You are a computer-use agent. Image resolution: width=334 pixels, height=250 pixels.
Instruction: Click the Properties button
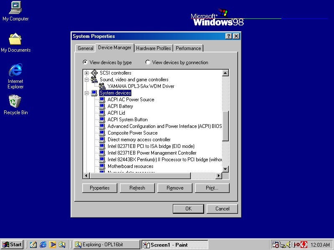pyautogui.click(x=100, y=188)
